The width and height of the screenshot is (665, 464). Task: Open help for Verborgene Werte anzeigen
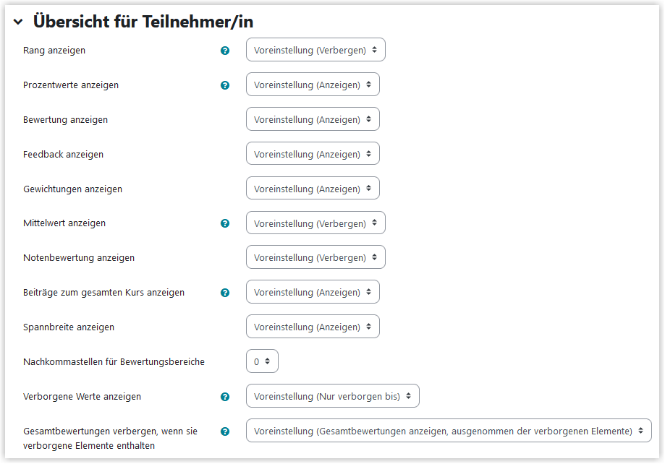(225, 397)
